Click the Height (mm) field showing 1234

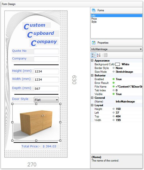(46, 71)
